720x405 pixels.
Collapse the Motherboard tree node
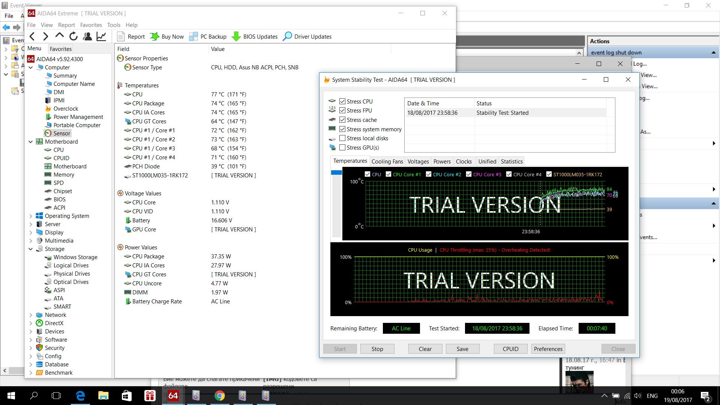click(x=31, y=142)
